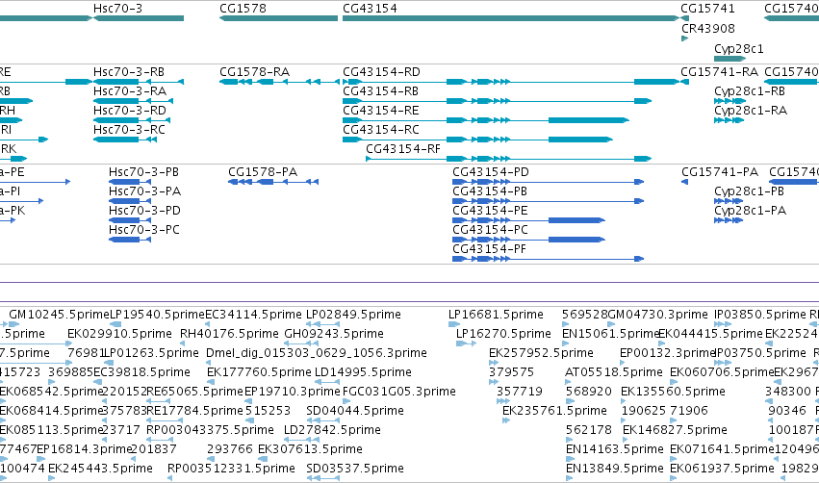This screenshot has height=483, width=819.
Task: Click the CG15741-PA protein label
Action: pos(720,172)
